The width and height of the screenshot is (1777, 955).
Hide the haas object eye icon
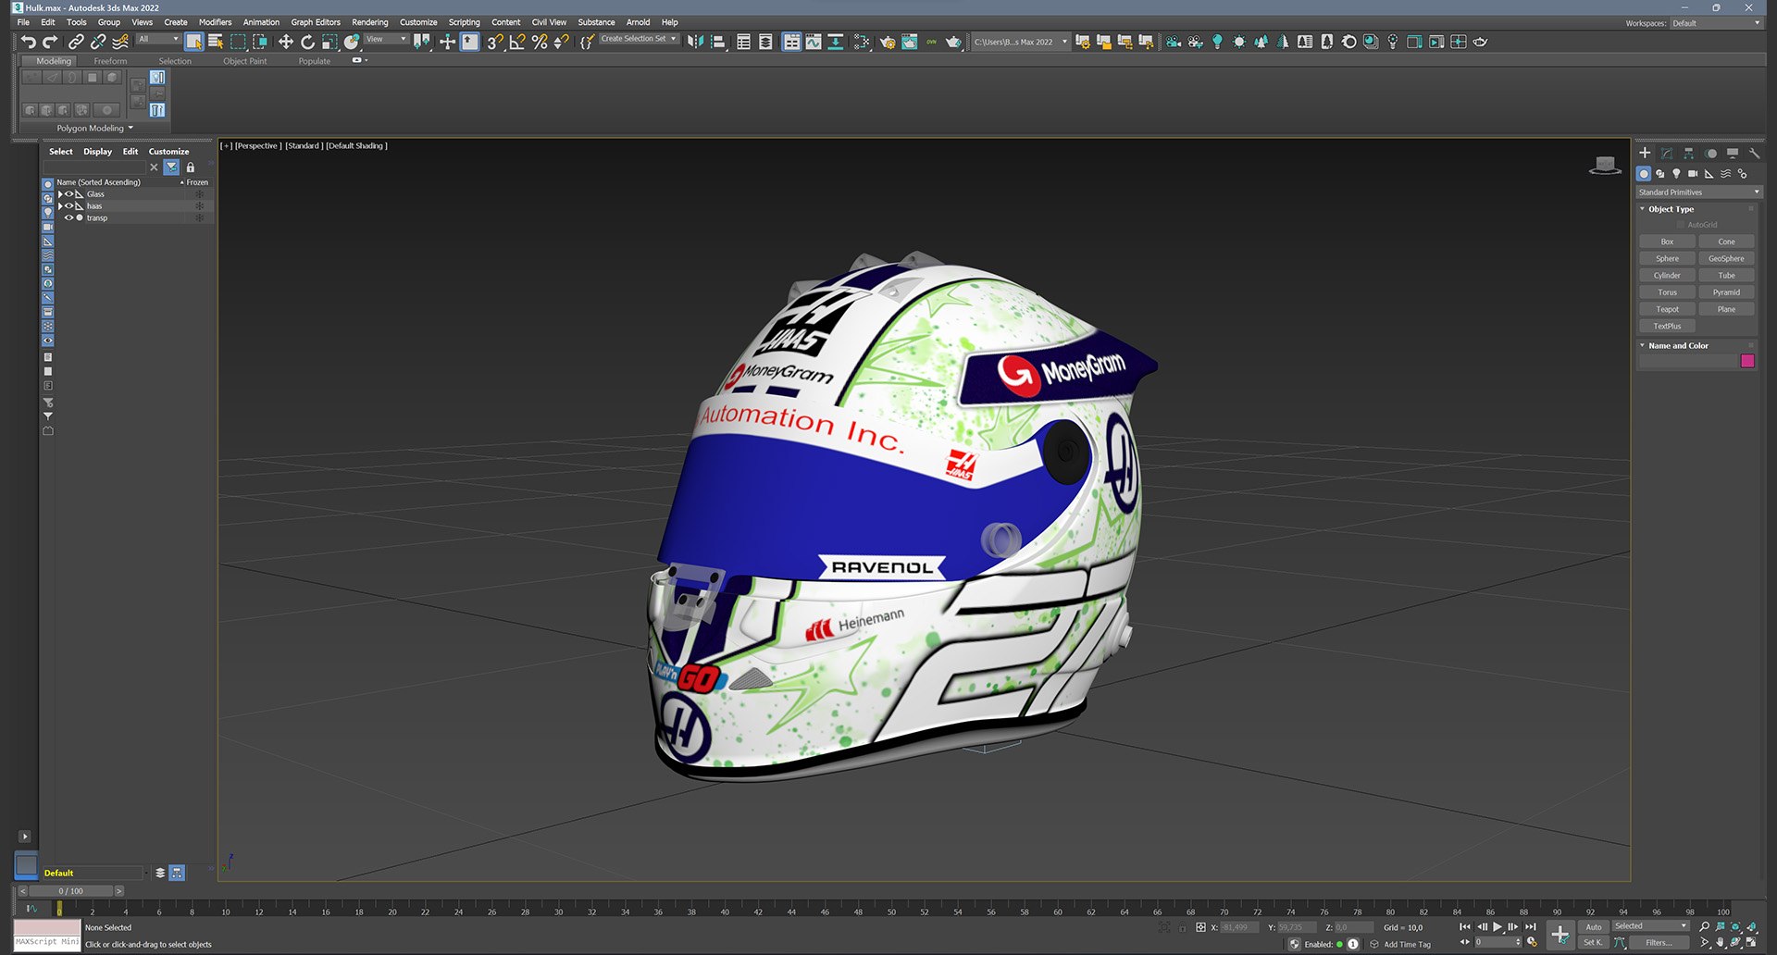pyautogui.click(x=68, y=205)
